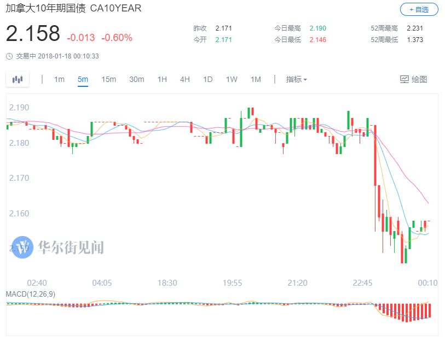Change the interval to 4H
Screen dimensions: 445x342
point(185,79)
